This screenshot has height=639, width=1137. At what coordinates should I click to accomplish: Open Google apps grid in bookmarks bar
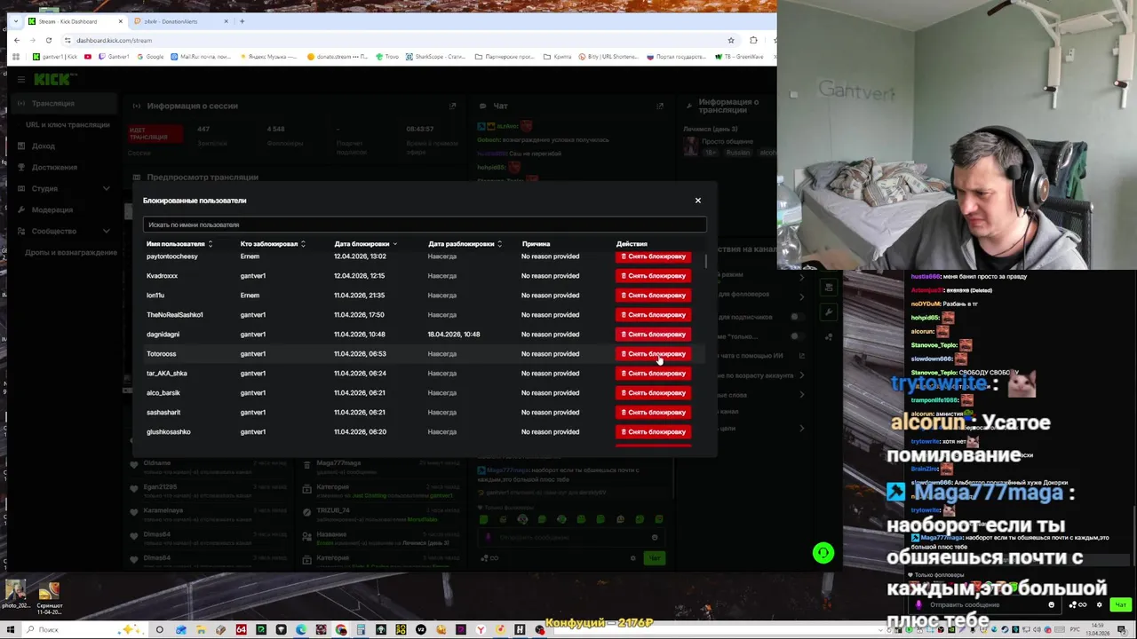click(x=15, y=57)
